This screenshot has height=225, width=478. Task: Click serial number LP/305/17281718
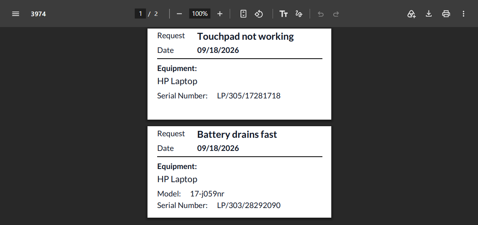(249, 96)
